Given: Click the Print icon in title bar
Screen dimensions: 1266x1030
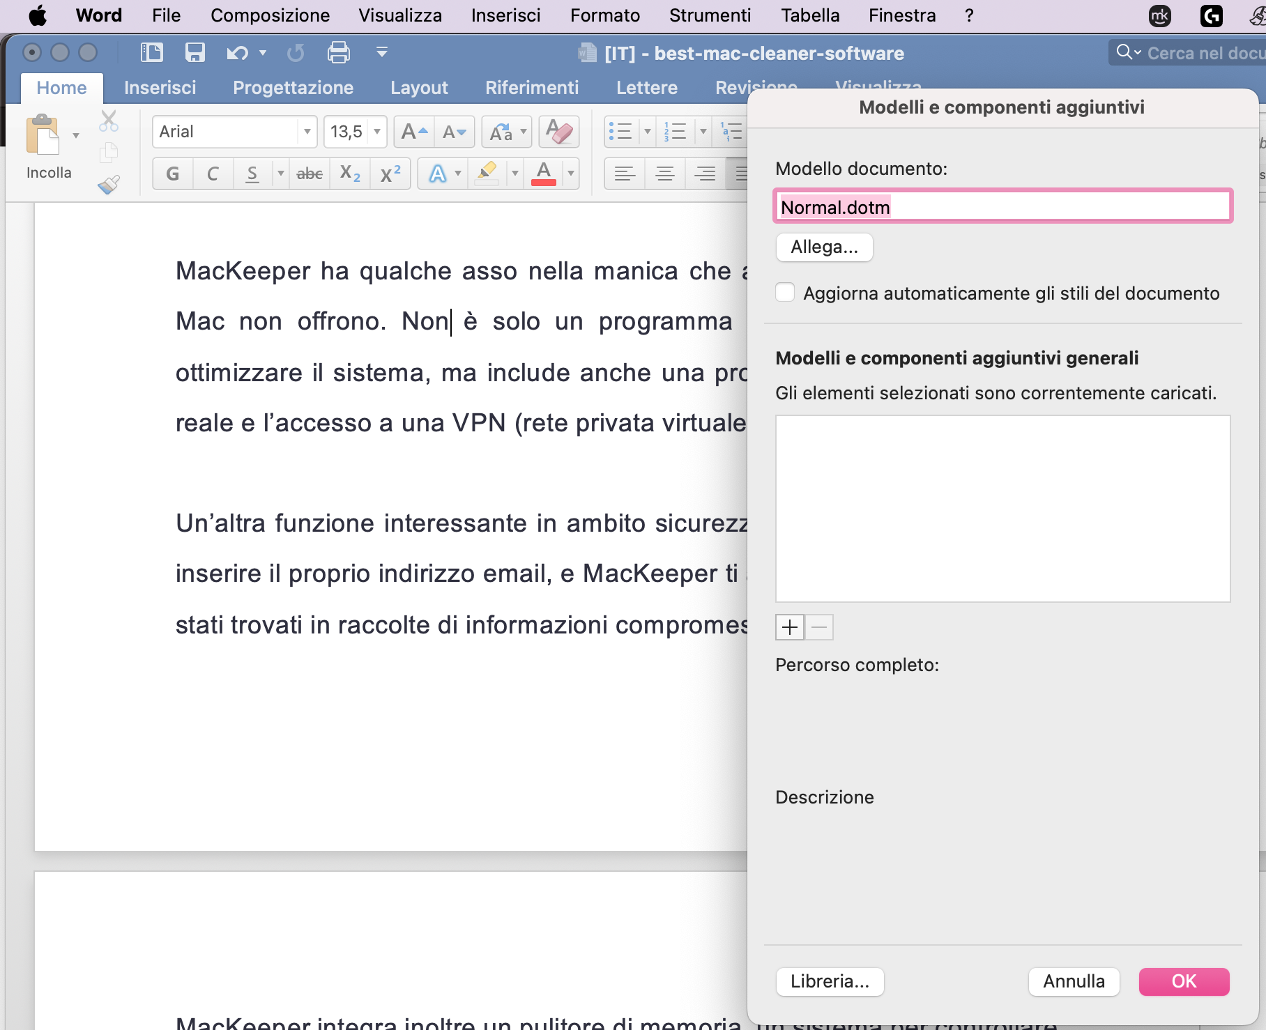Looking at the screenshot, I should coord(339,52).
